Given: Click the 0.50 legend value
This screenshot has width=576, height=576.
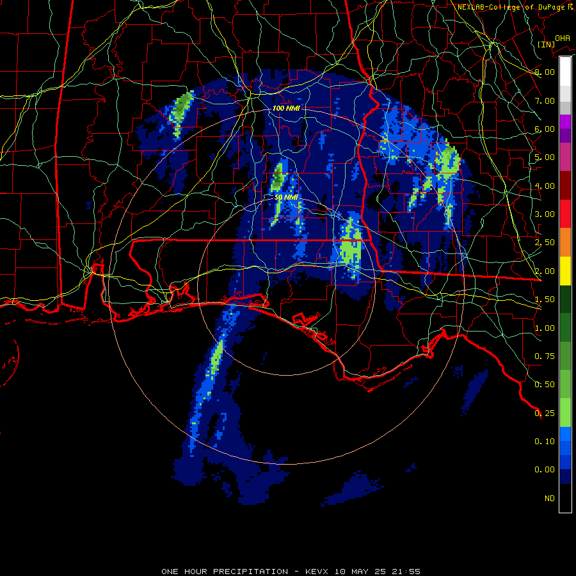Looking at the screenshot, I should pyautogui.click(x=545, y=385).
